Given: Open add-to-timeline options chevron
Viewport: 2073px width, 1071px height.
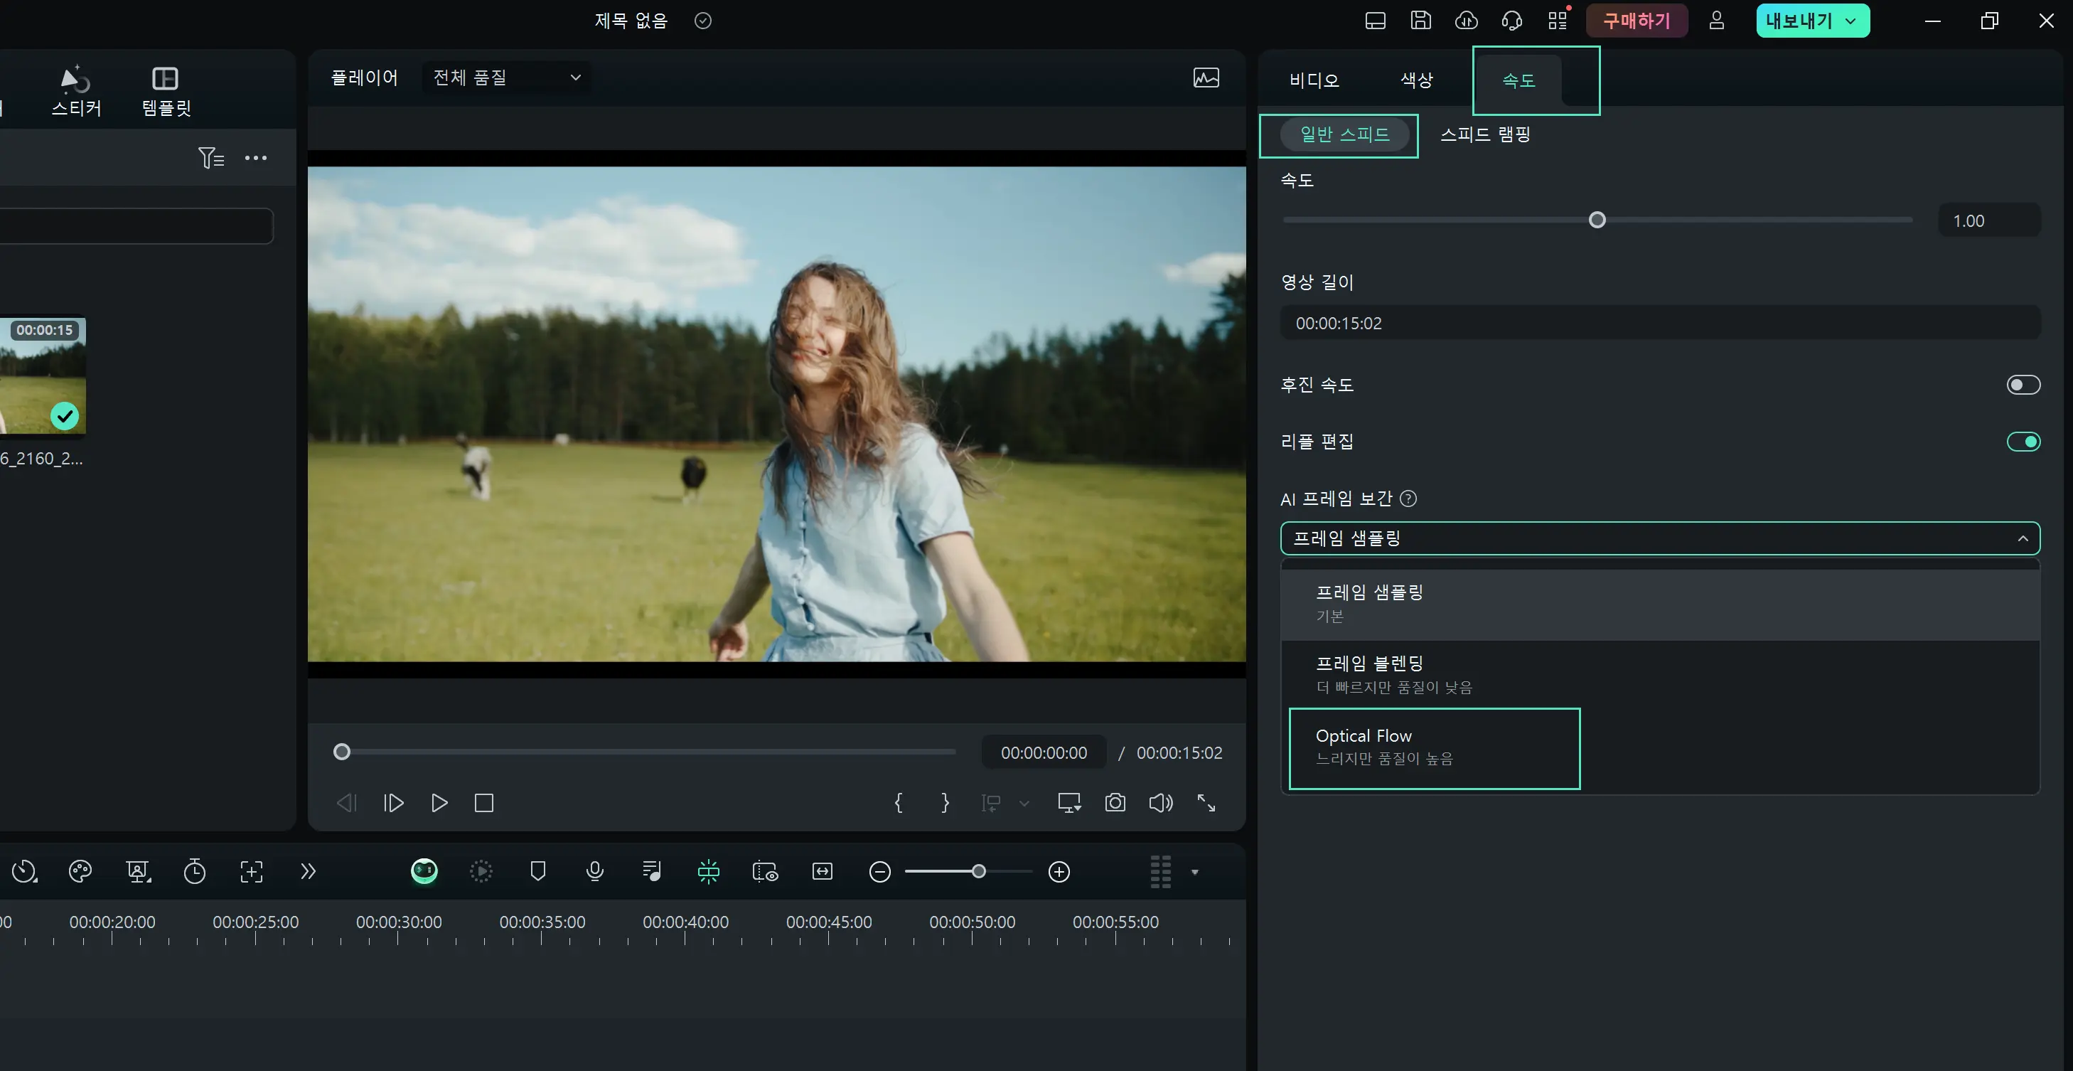Looking at the screenshot, I should pyautogui.click(x=1024, y=803).
